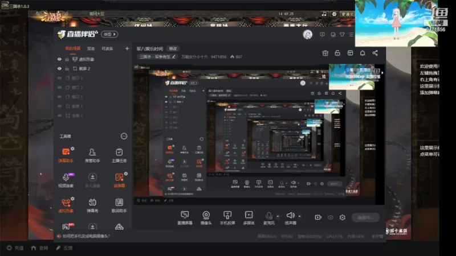The image size is (456, 256).
Task: Click the 修改 button beside room title
Action: coord(173,48)
